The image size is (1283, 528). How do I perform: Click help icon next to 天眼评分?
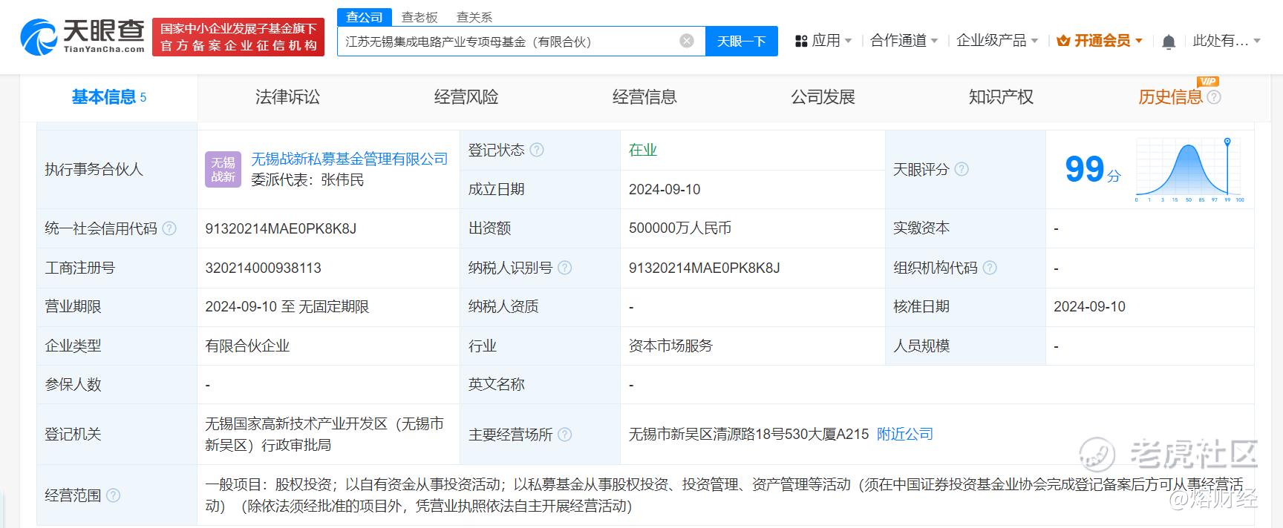962,169
